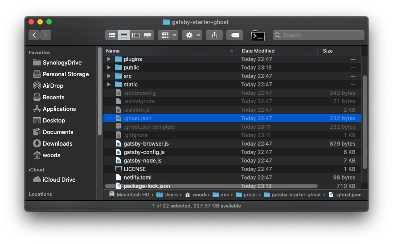The height and width of the screenshot is (244, 393).
Task: Go forward with the right chevron button
Action: coord(45,35)
